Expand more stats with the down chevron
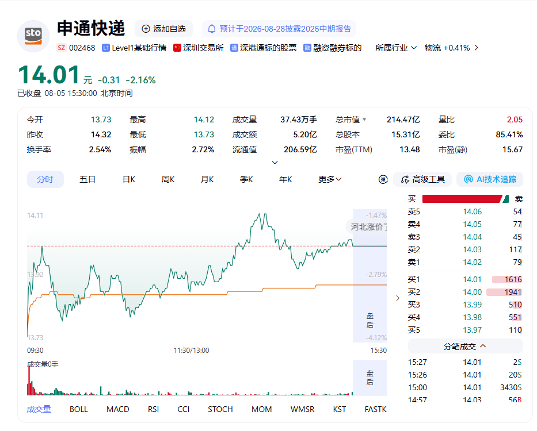 275,163
